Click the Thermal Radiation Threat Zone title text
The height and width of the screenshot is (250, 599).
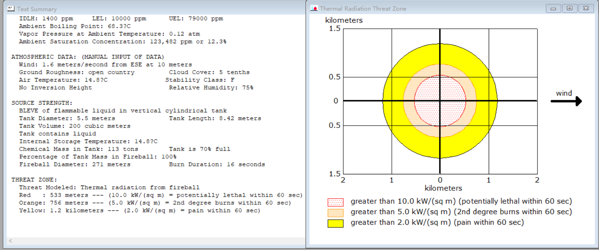point(363,8)
